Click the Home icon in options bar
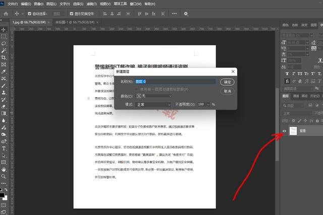Viewport: 323px width, 215px height. [x=6, y=14]
